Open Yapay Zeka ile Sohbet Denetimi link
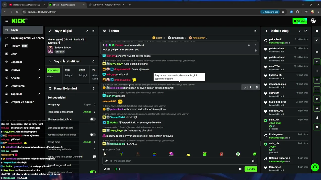 [x=71, y=156]
